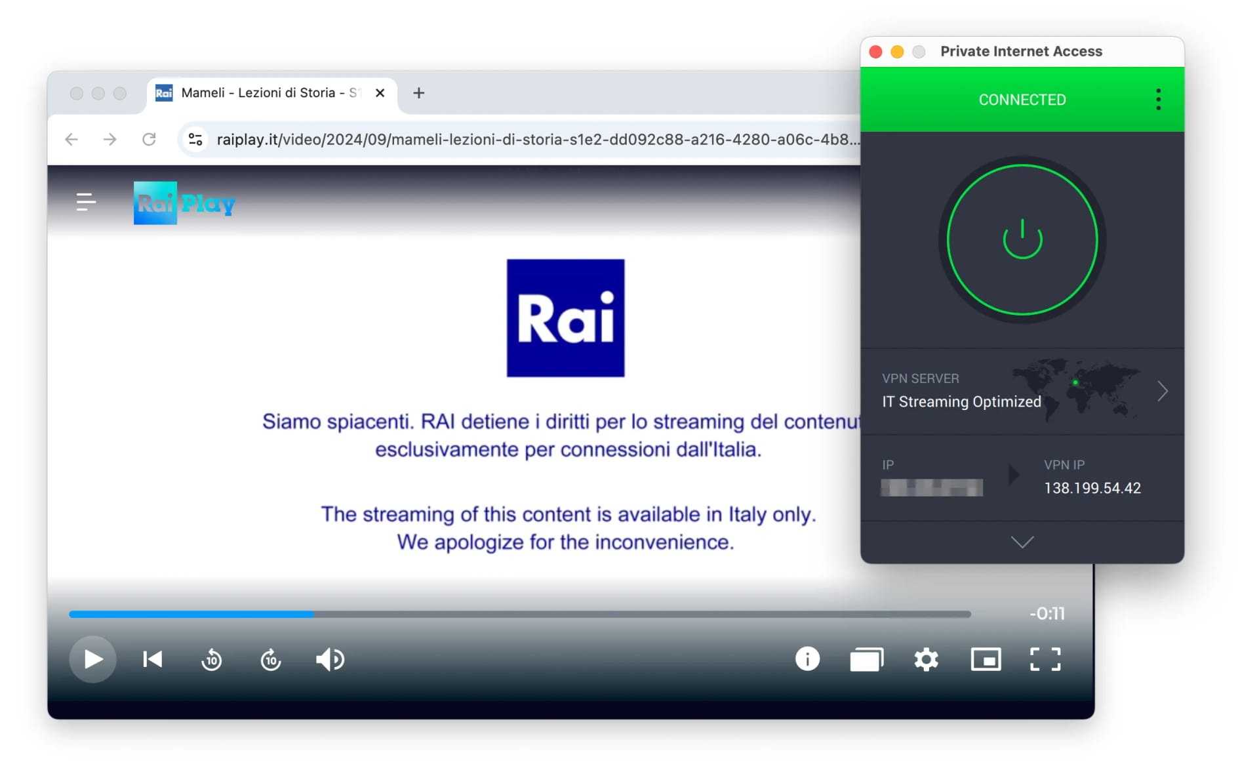1259x768 pixels.
Task: Toggle the volume/mute icon
Action: tap(331, 658)
